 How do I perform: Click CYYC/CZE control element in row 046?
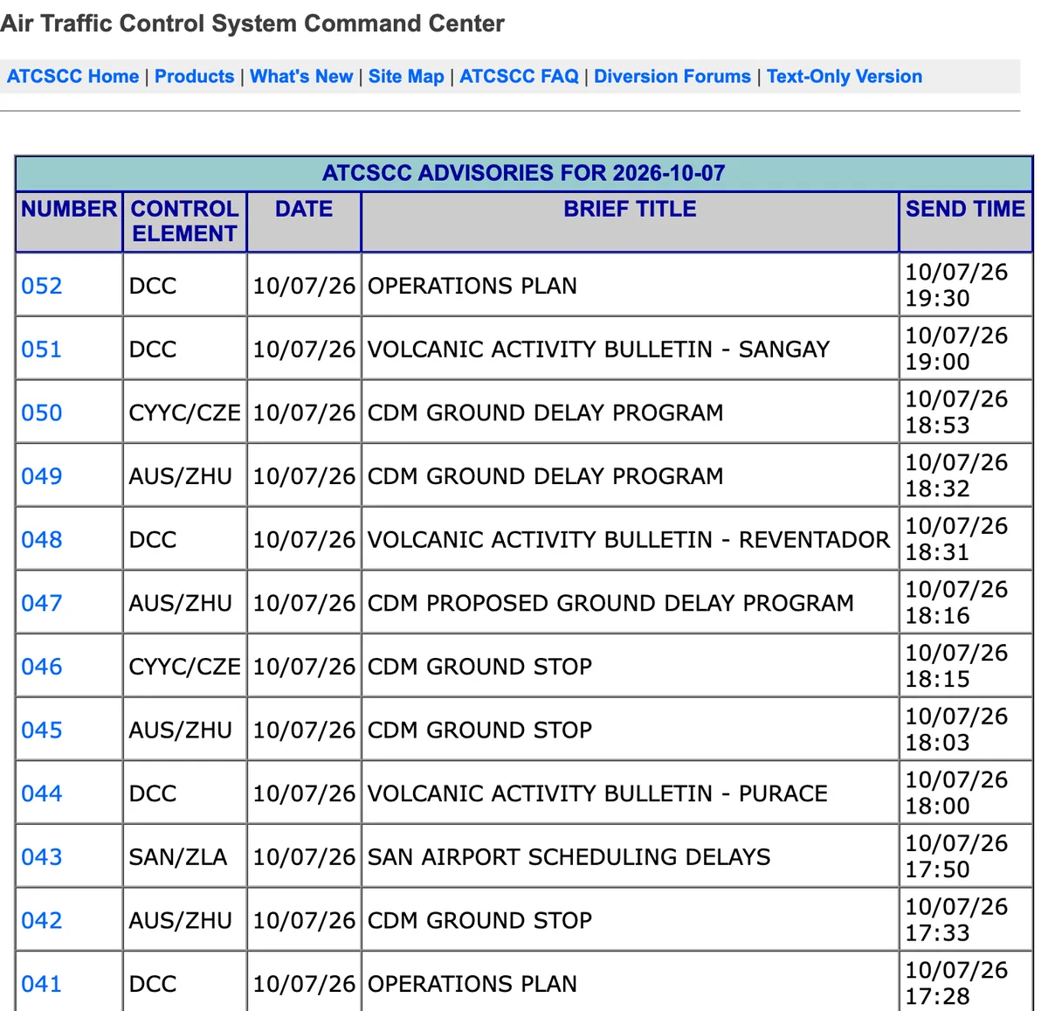(x=184, y=667)
